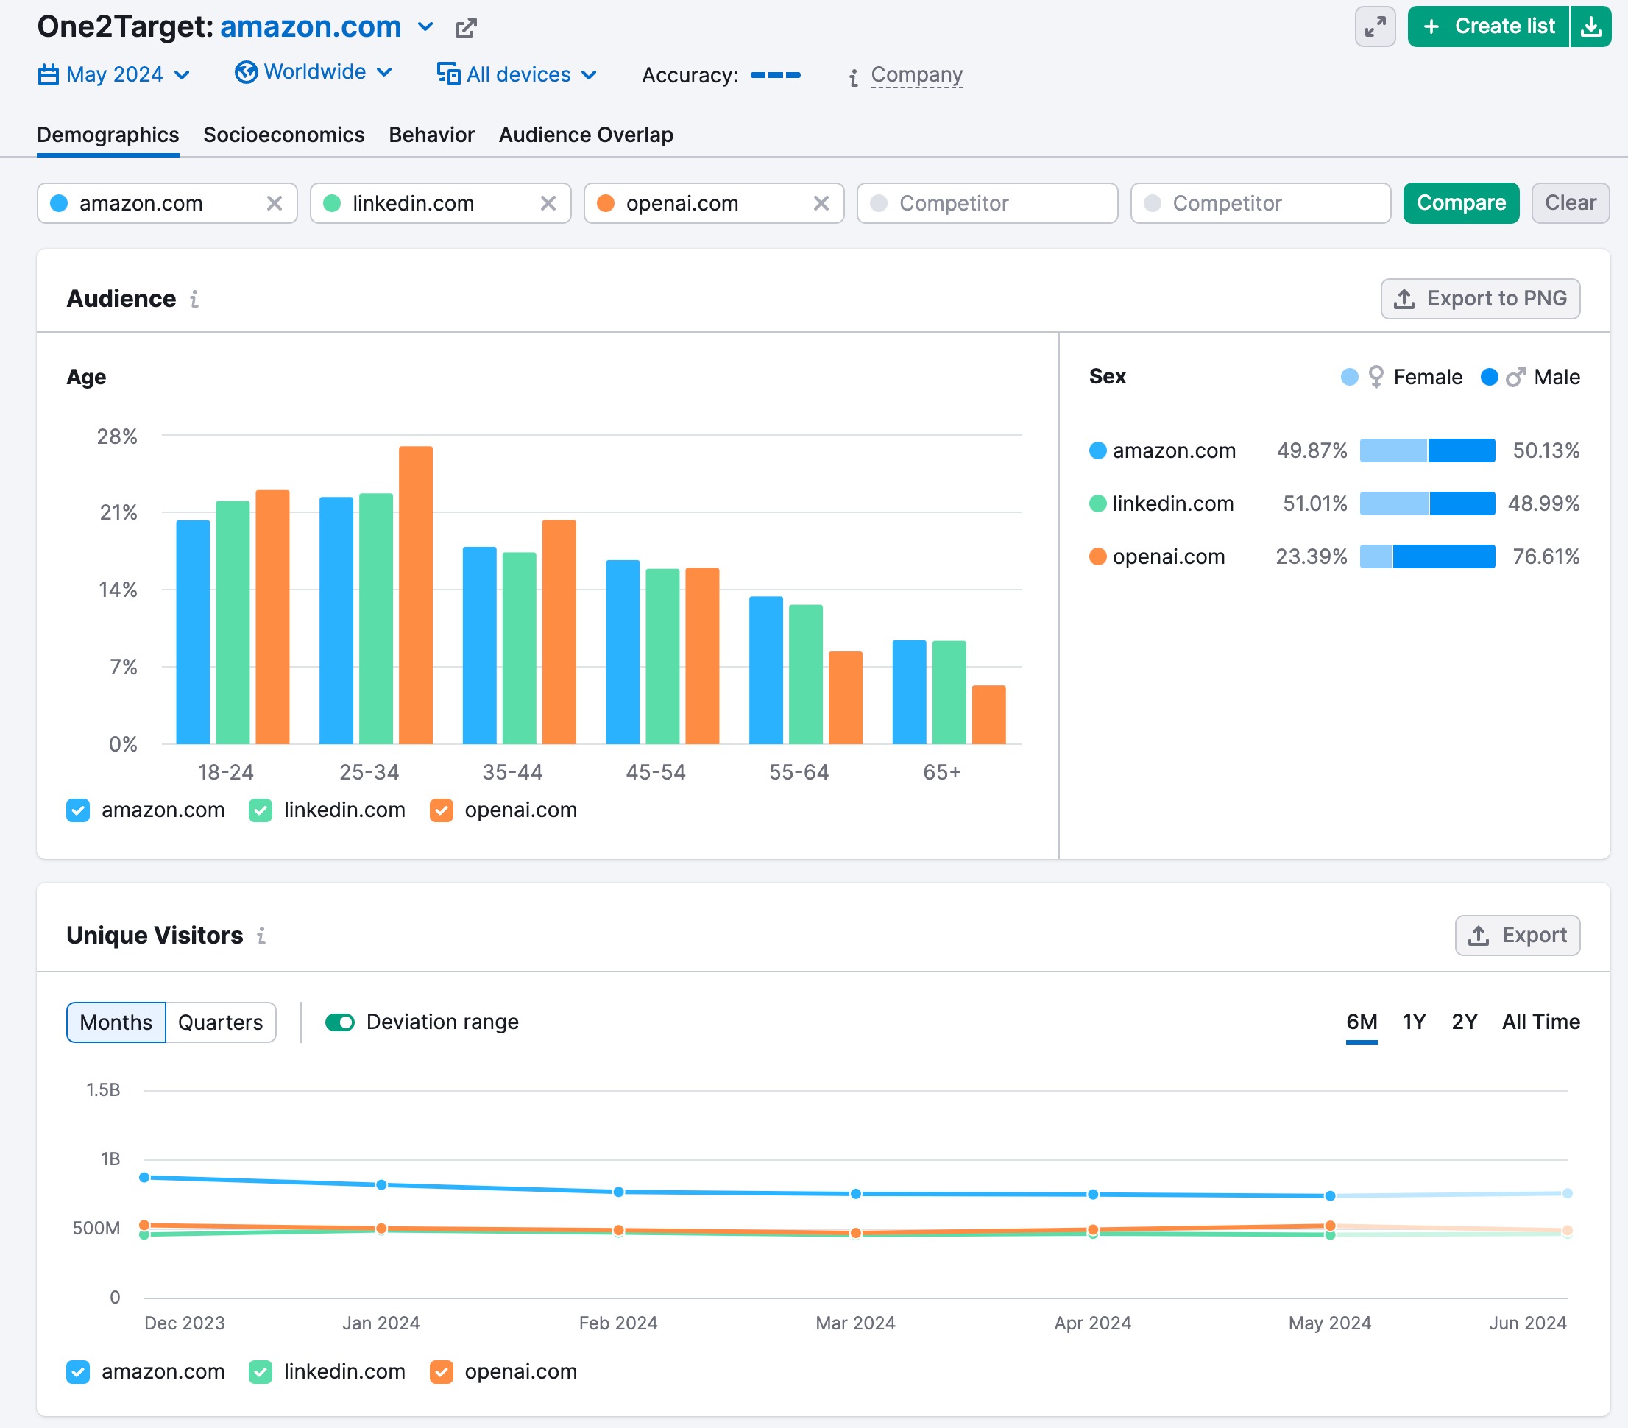Click the Export button in Unique Visitors
This screenshot has width=1628, height=1428.
tap(1518, 936)
